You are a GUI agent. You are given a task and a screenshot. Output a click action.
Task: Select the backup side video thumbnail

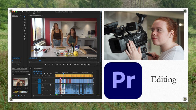tap(20, 82)
